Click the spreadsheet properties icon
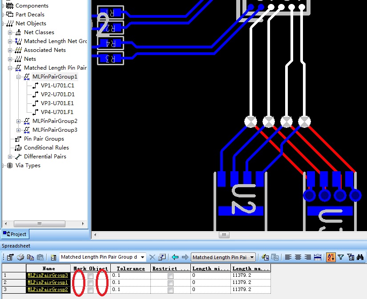This screenshot has width=367, height=299. coord(10,257)
